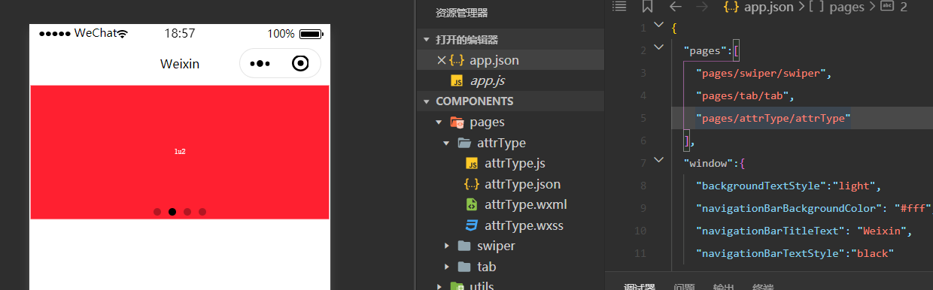This screenshot has height=290, width=933.
Task: Click the pages folder icon
Action: (457, 122)
